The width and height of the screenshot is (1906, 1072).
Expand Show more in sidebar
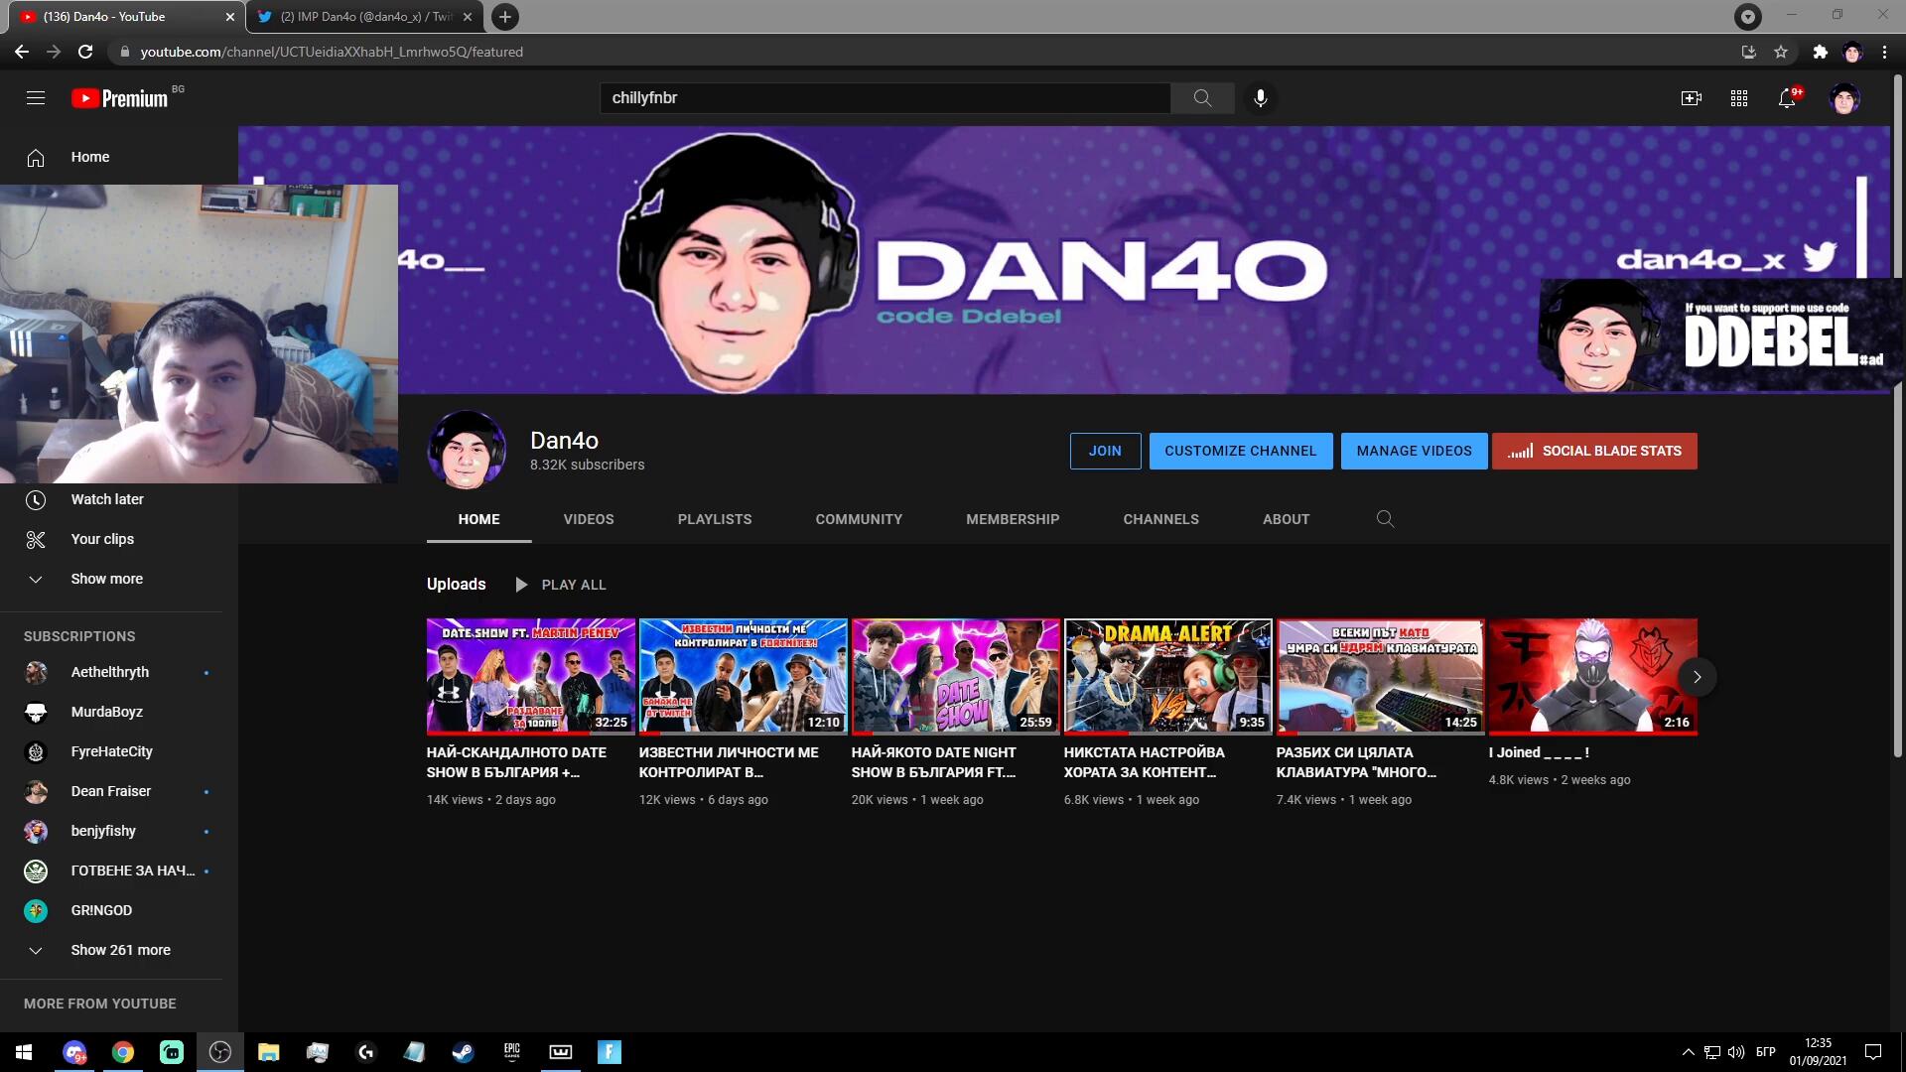click(x=106, y=579)
